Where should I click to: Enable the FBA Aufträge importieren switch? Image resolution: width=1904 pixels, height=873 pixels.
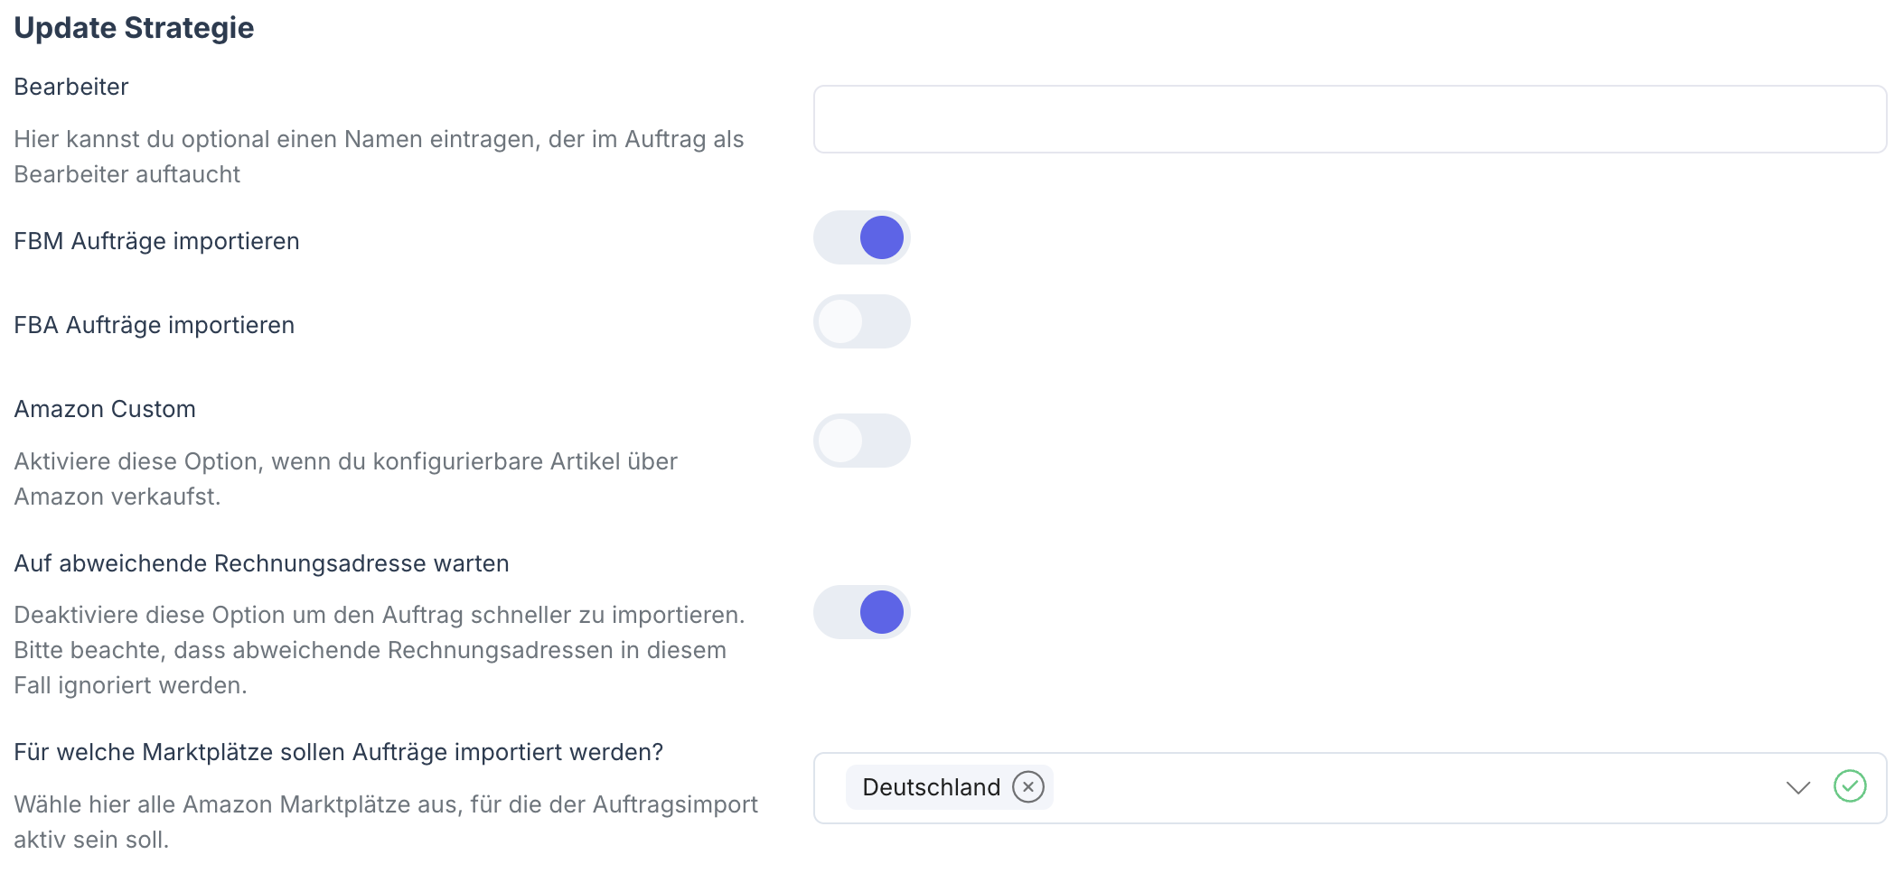tap(861, 322)
